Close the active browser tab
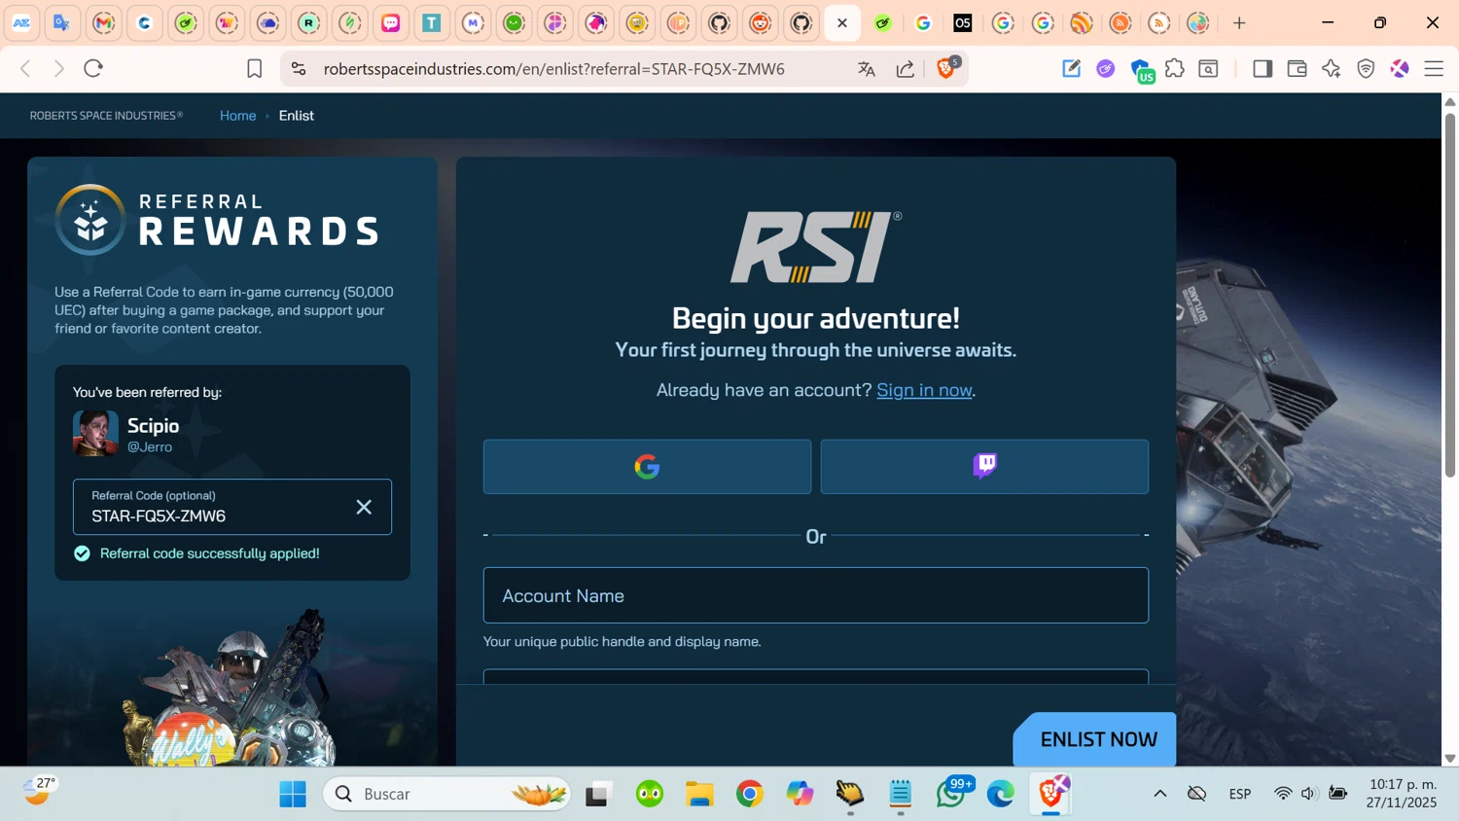 [842, 23]
